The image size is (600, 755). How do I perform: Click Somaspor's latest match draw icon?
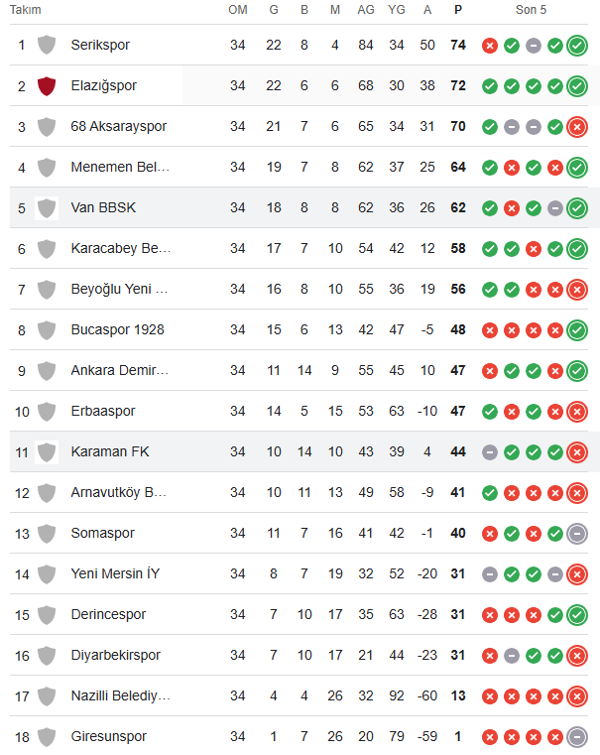pyautogui.click(x=577, y=534)
